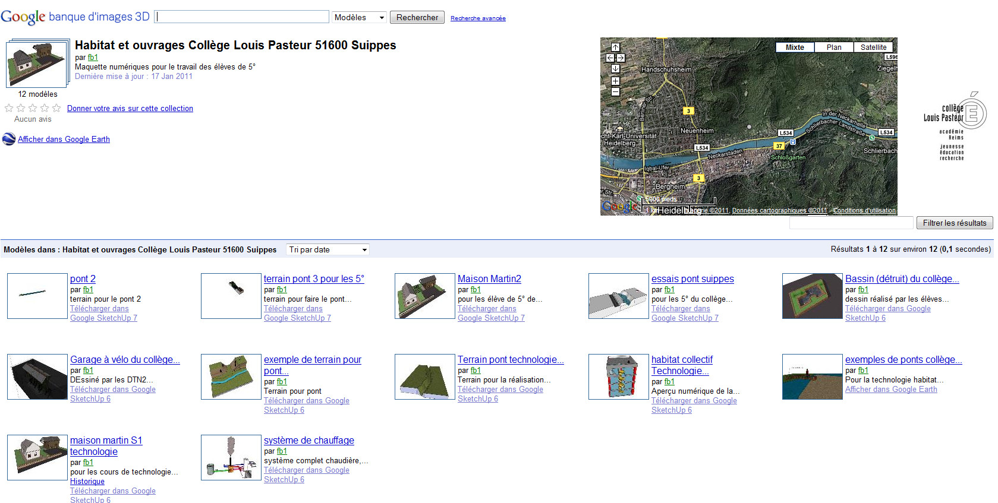The image size is (998, 503).
Task: Open système de chauffage title link
Action: (309, 440)
